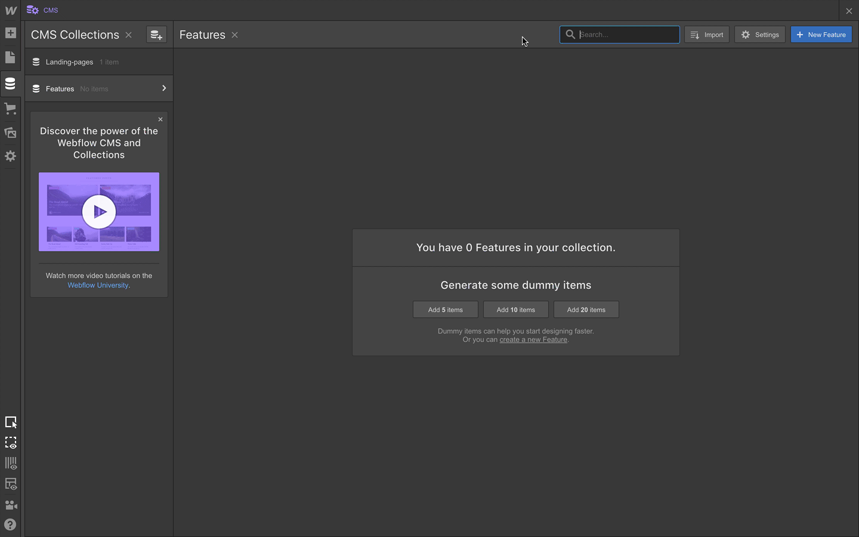
Task: Click the Webflow logo icon
Action: [10, 10]
